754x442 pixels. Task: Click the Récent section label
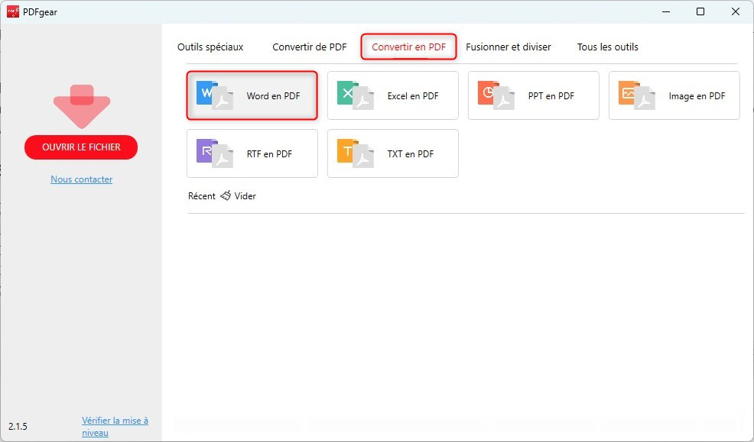[201, 195]
